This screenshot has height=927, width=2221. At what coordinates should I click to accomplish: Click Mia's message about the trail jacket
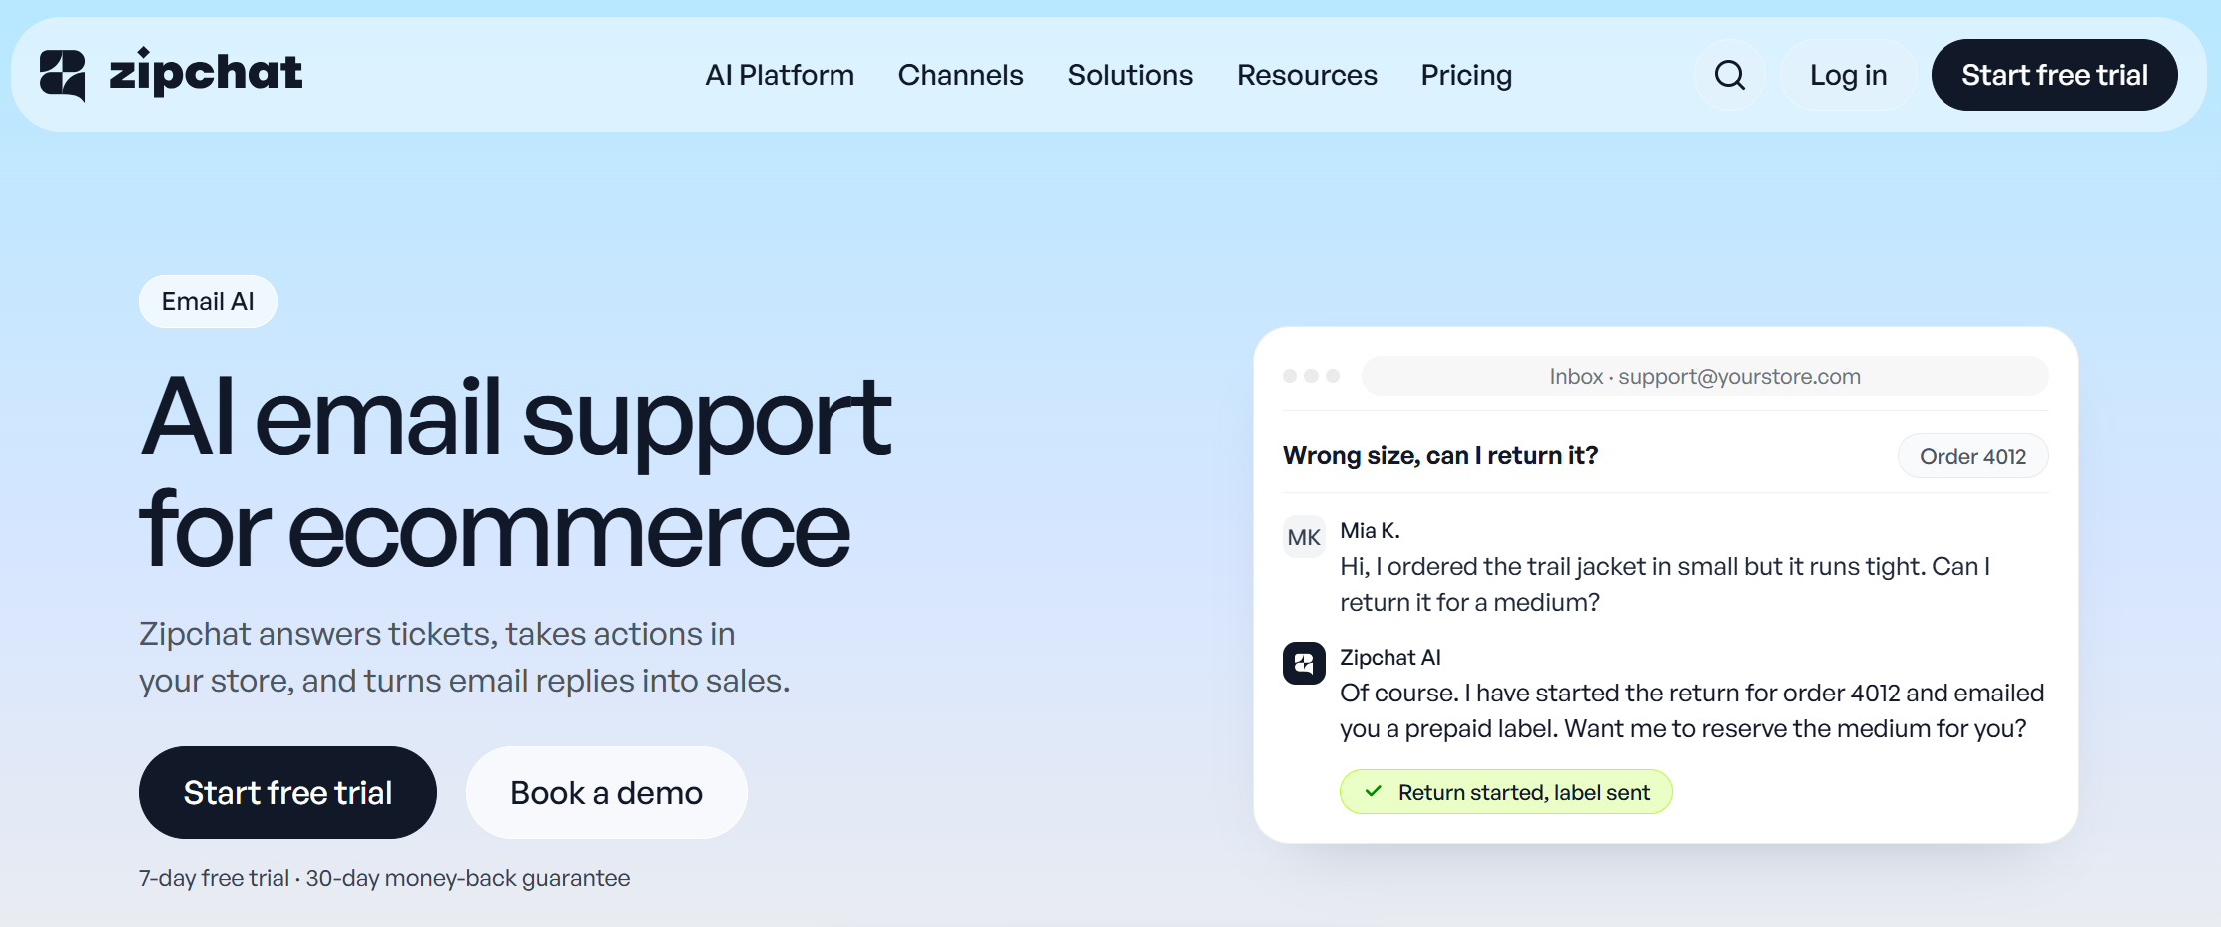(x=1665, y=584)
